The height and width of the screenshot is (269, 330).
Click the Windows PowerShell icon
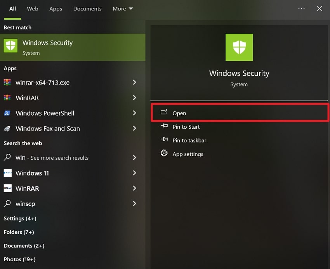[x=7, y=113]
